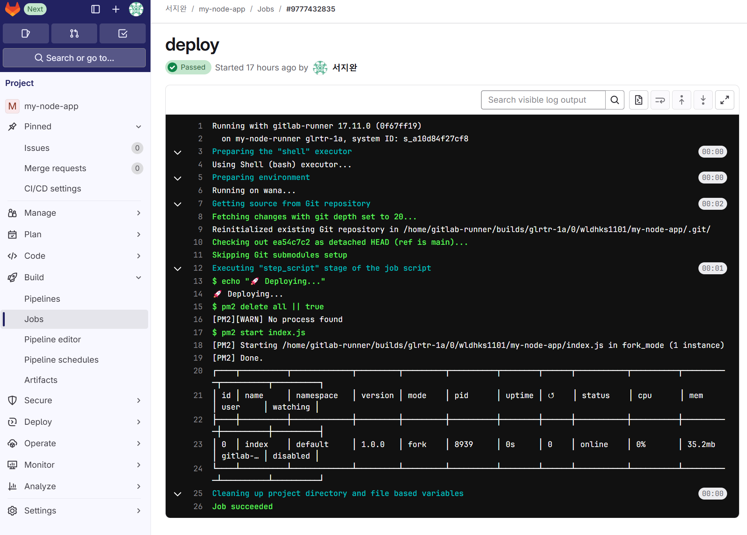Click the Manage users icon
747x535 pixels.
pyautogui.click(x=12, y=213)
